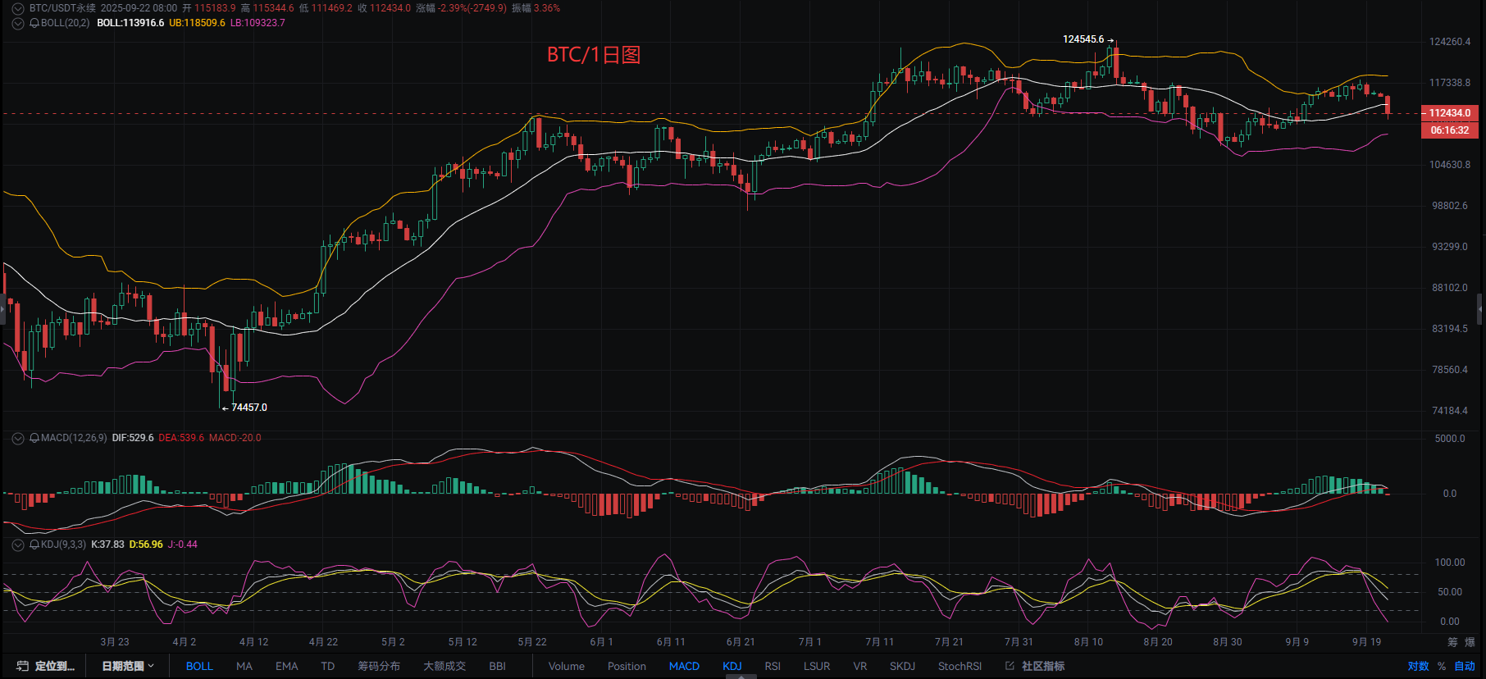
Task: Switch price scale to % percentage
Action: pyautogui.click(x=1442, y=666)
